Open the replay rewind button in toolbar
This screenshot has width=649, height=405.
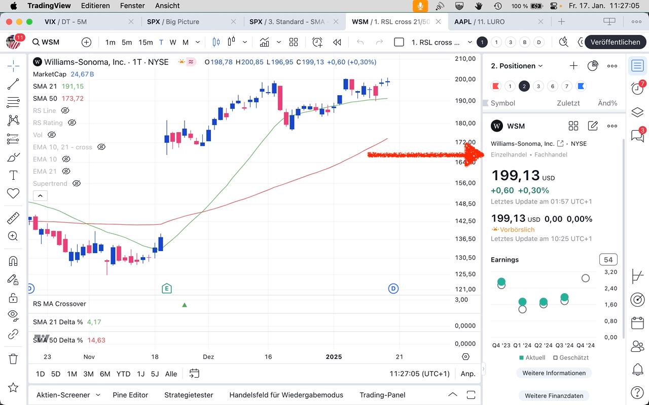(337, 42)
